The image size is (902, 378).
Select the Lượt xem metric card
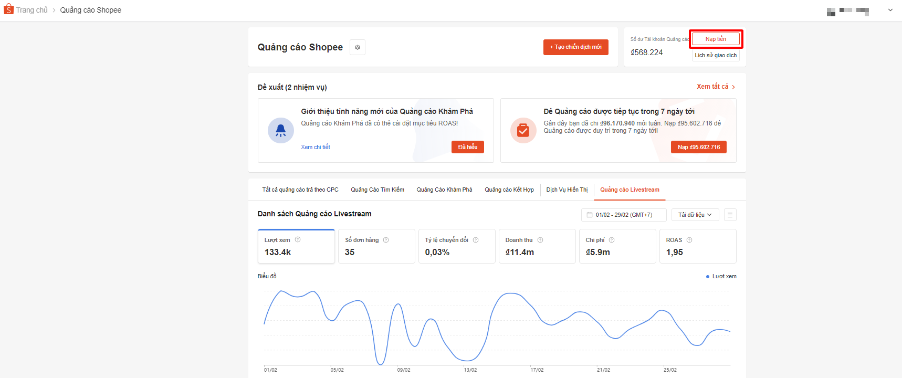coord(296,246)
